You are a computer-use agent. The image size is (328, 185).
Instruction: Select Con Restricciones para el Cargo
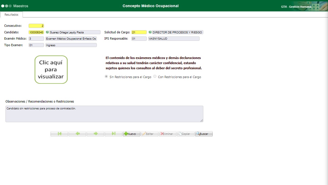(x=155, y=77)
